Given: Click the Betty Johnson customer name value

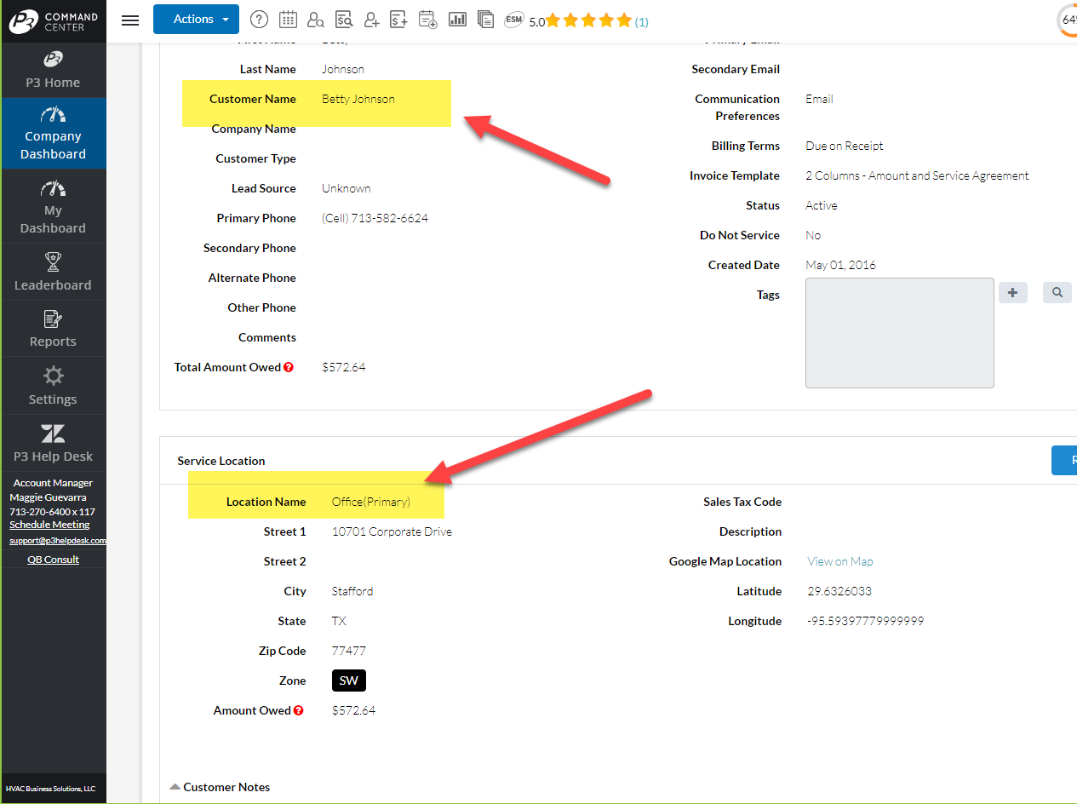Looking at the screenshot, I should click(x=358, y=99).
